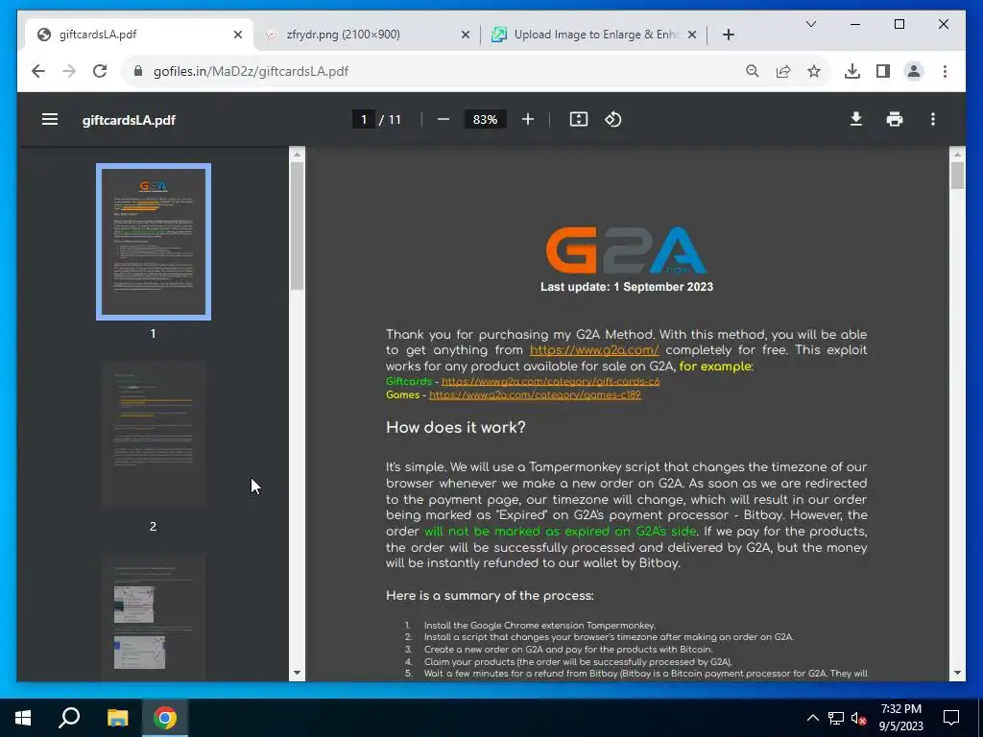Toggle Chrome side panel
The width and height of the screenshot is (983, 737).
point(883,71)
